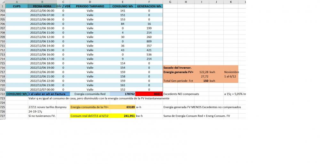320x164 pixels.
Task: Select the red cell 86811
Action: click(149, 94)
